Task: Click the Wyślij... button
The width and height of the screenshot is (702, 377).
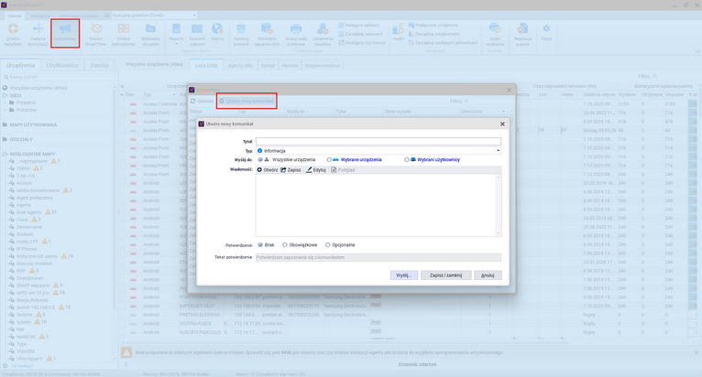Action: click(x=403, y=275)
